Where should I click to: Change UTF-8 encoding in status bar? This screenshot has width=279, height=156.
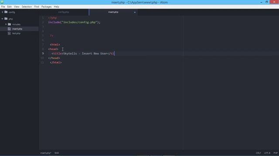pos(267,153)
